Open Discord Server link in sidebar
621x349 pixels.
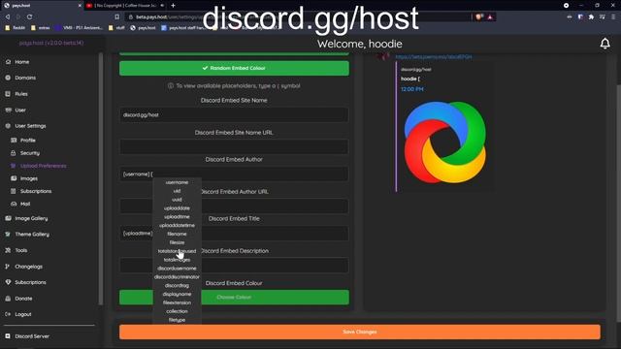(x=27, y=336)
